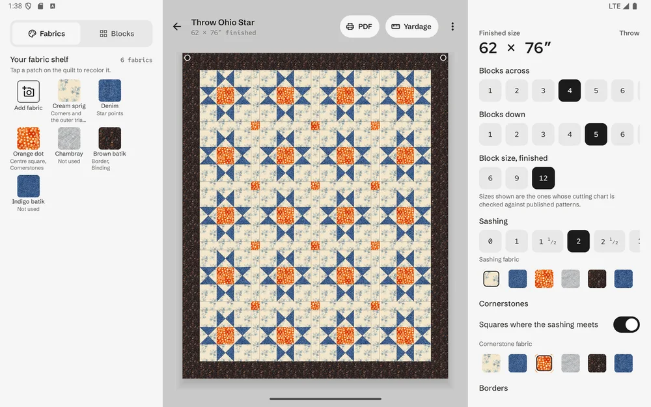
Task: Set Blocks down to 2
Action: tap(516, 134)
